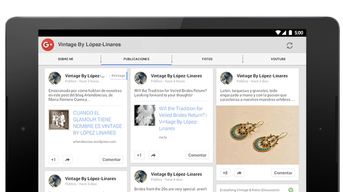This screenshot has width=343, height=192.
Task: Switch to the SOBRE MÍ tab
Action: [x=66, y=59]
